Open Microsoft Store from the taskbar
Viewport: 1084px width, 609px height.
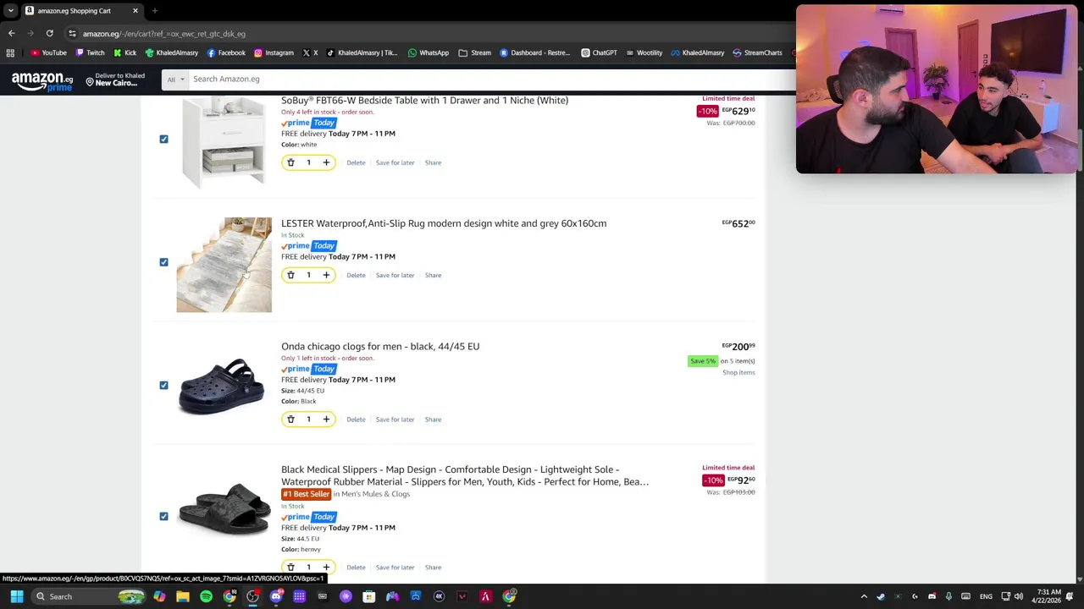[x=369, y=596]
